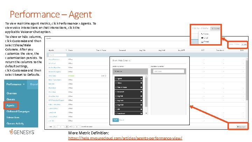The image size is (252, 142).
Task: Click the Transferred column header
Action: (220, 50)
